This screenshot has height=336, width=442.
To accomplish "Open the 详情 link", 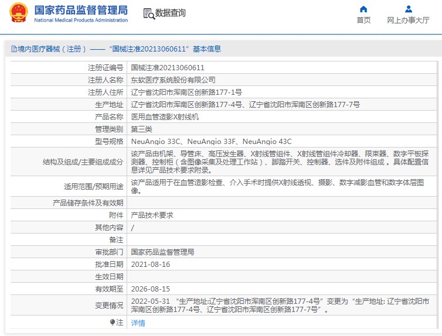I will [138, 323].
